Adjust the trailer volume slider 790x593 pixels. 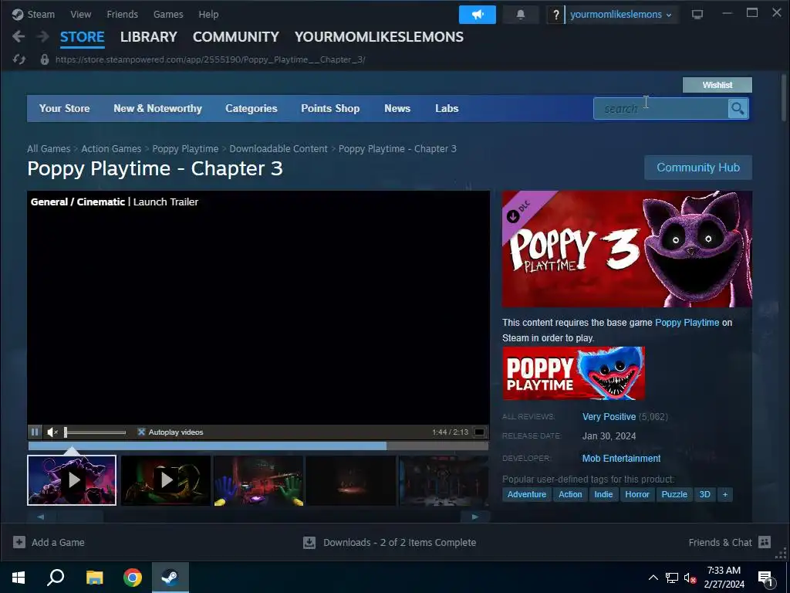coord(95,432)
